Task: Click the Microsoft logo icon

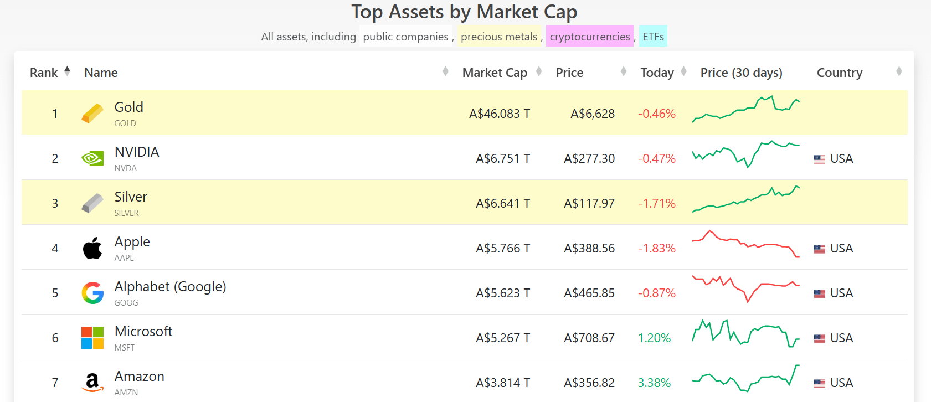Action: [x=92, y=338]
